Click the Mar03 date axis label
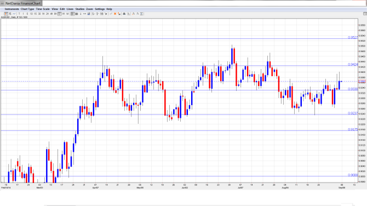 click(x=40, y=188)
